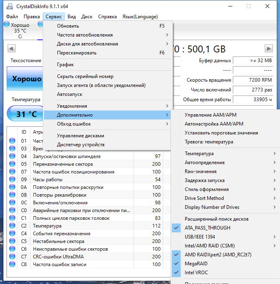Click status orb for attribute 03
Screen dimensions: 280x284
tap(12, 149)
